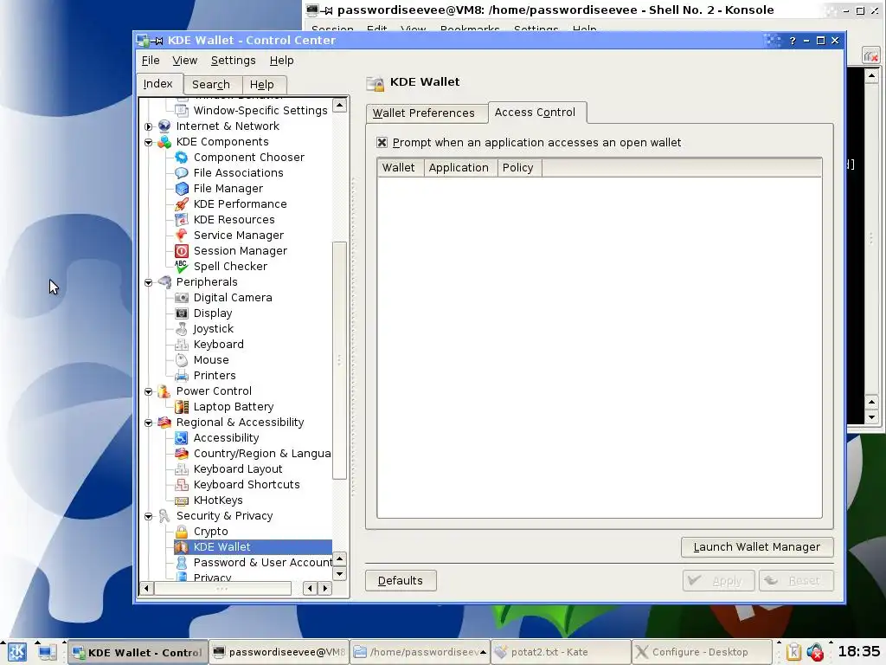The height and width of the screenshot is (665, 886).
Task: Click the show desktop icon in panel
Action: point(47,652)
